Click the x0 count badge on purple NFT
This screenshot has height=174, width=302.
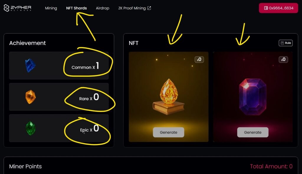[x=283, y=59]
